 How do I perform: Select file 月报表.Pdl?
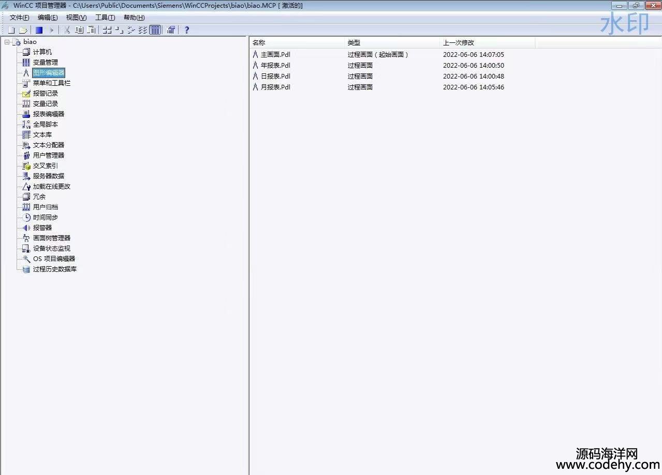tap(275, 87)
